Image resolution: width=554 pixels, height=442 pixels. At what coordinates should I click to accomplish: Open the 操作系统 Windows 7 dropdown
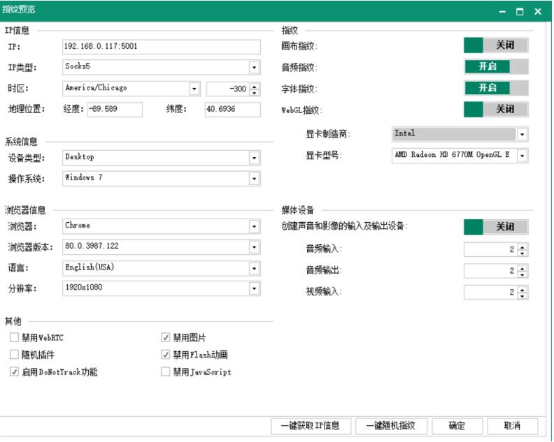pos(254,179)
